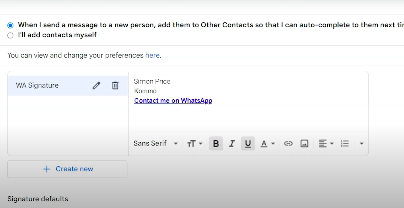
Task: Open the preferences "here" link
Action: point(152,55)
